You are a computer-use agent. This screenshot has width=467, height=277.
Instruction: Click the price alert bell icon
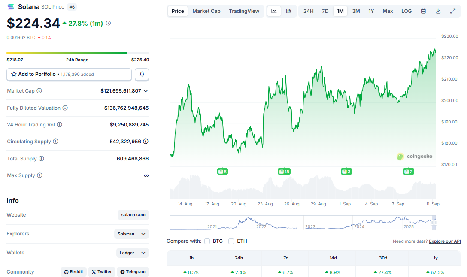(142, 74)
